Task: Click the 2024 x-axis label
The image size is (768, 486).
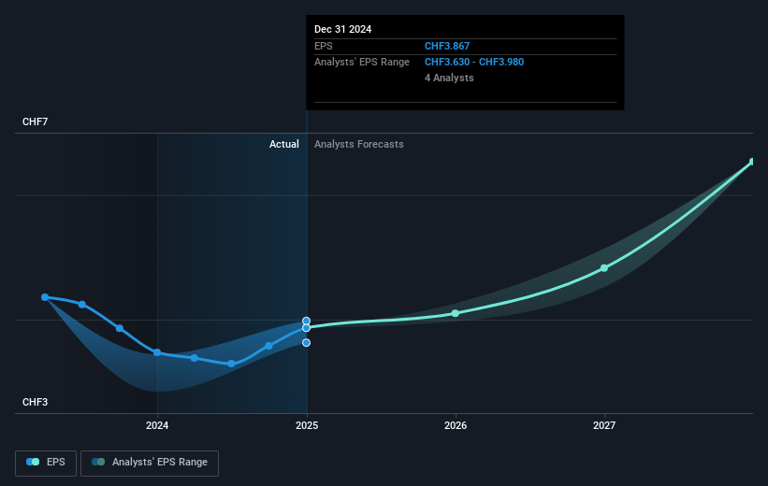Action: click(x=157, y=425)
